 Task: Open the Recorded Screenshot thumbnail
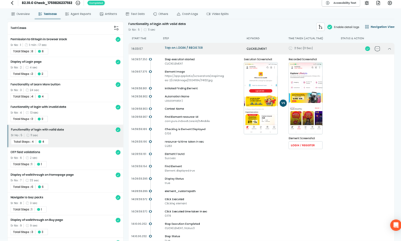click(306, 98)
